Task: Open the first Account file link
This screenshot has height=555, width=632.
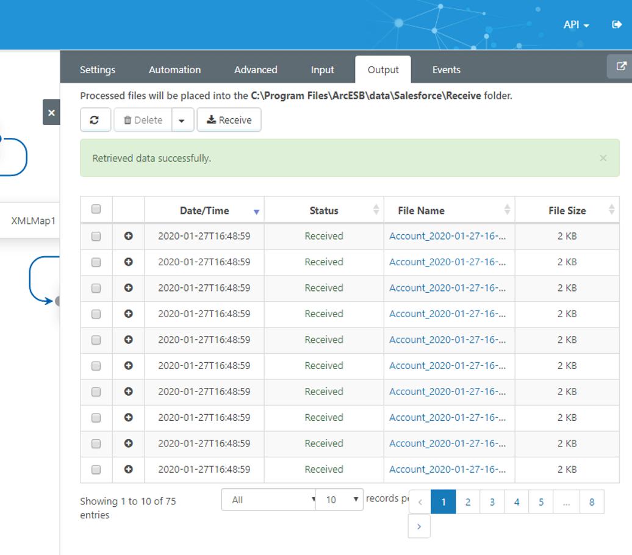Action: [447, 236]
